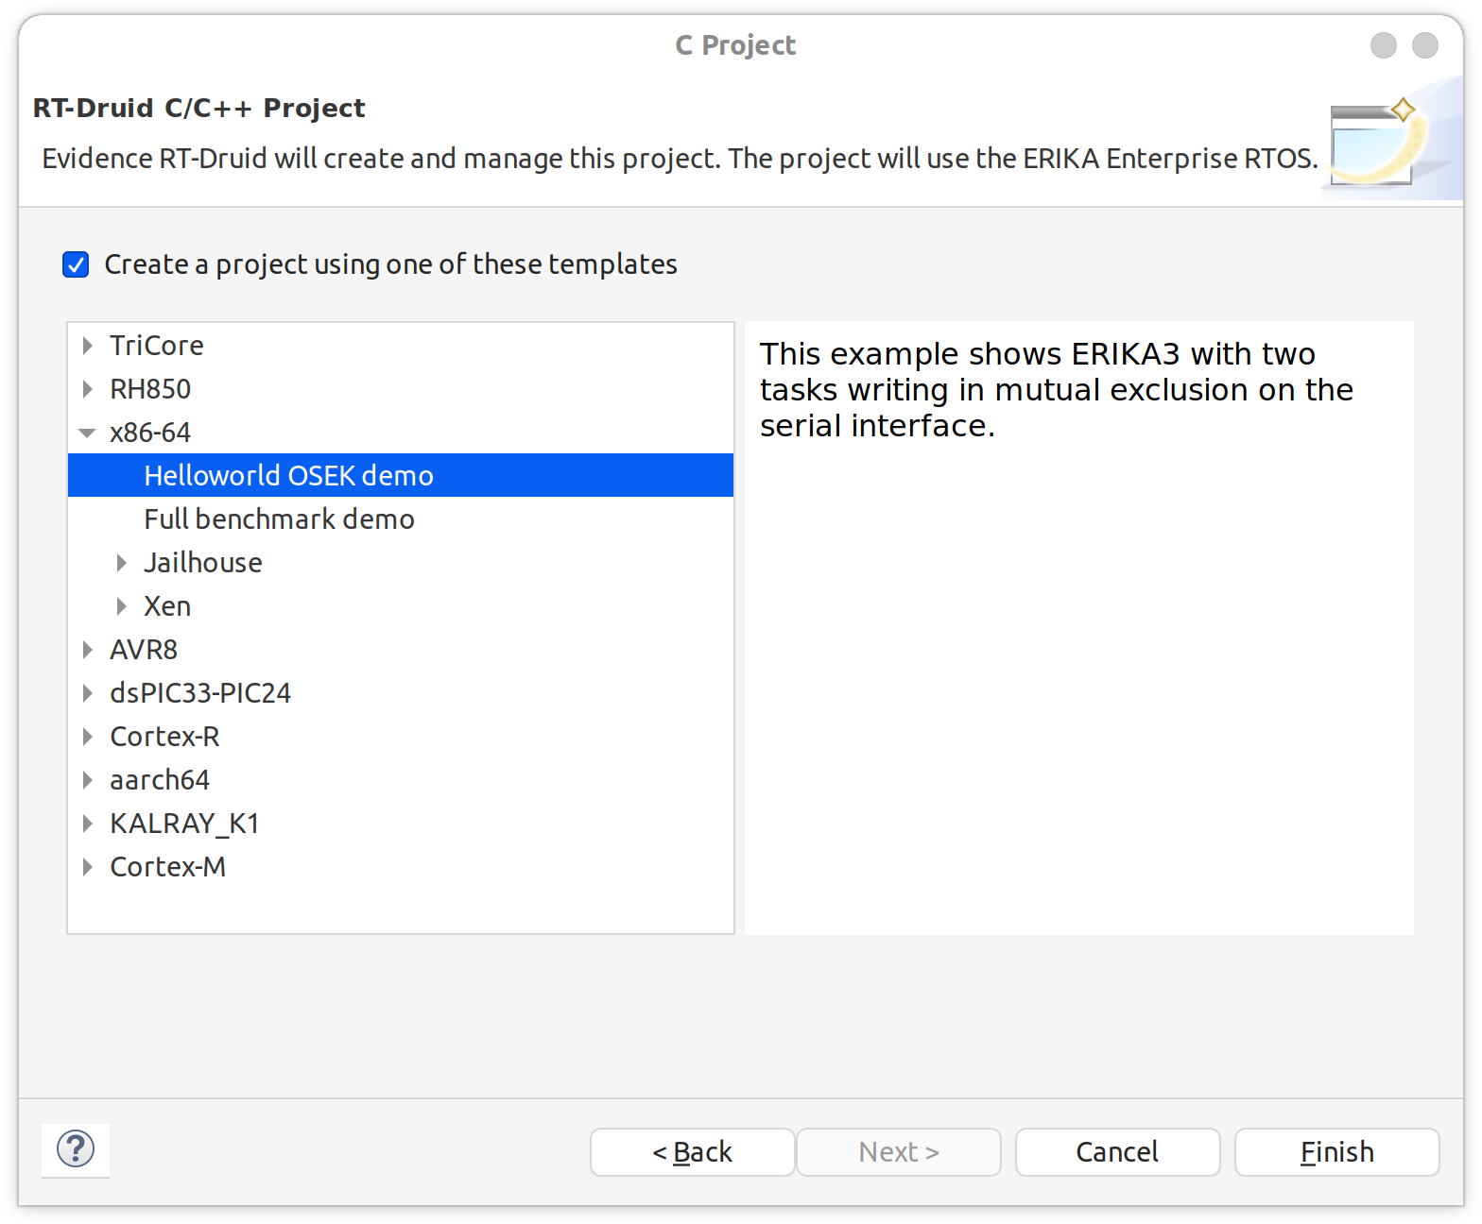The width and height of the screenshot is (1482, 1224).
Task: Expand the RH850 category arrow
Action: (x=88, y=389)
